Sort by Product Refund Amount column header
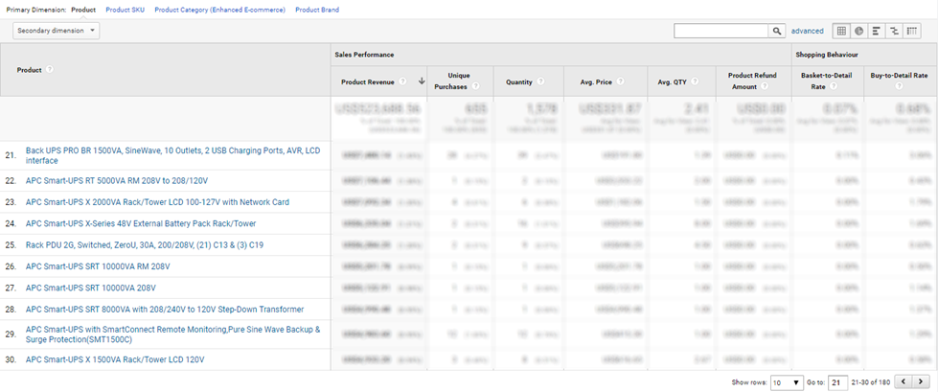The image size is (938, 392). (752, 81)
